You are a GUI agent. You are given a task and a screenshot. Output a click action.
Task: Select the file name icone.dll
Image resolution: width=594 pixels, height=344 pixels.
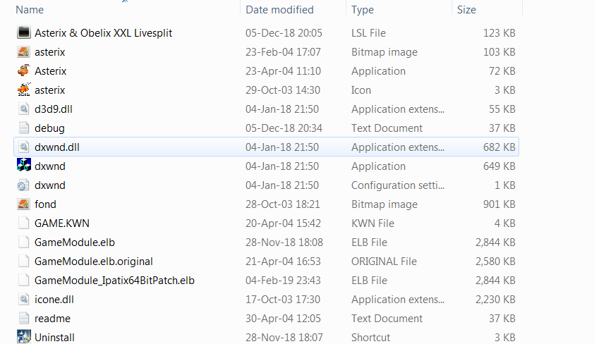54,300
